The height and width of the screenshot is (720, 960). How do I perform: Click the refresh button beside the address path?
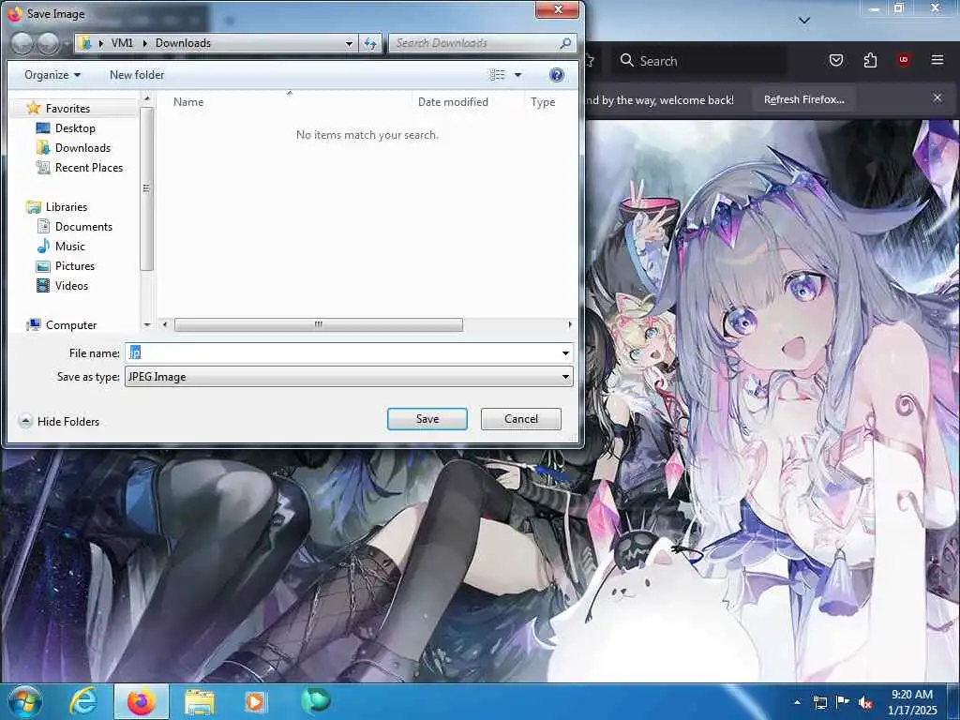tap(370, 43)
